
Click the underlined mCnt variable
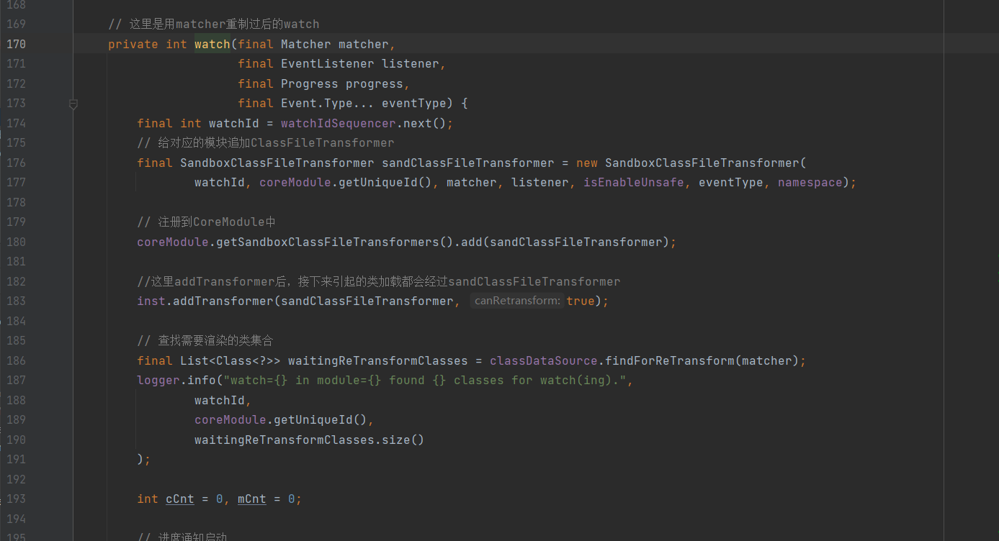point(251,499)
